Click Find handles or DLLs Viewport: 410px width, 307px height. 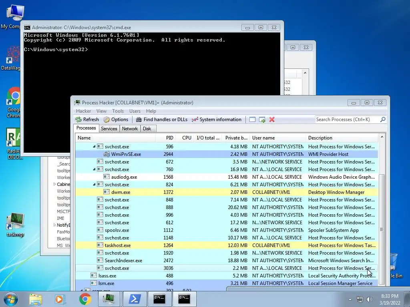tap(162, 120)
